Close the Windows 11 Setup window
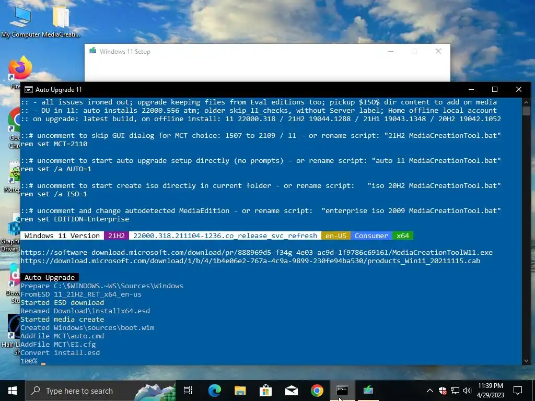This screenshot has width=535, height=401. click(x=438, y=51)
